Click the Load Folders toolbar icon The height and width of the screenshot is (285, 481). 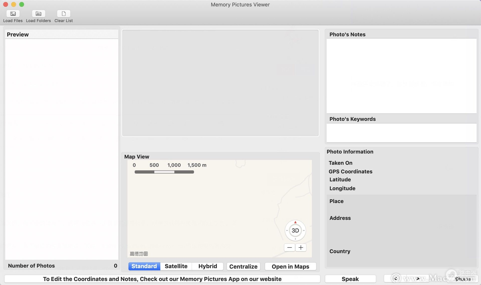tap(38, 14)
